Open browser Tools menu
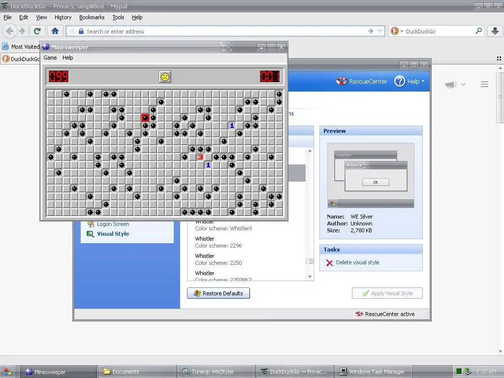 click(x=118, y=17)
